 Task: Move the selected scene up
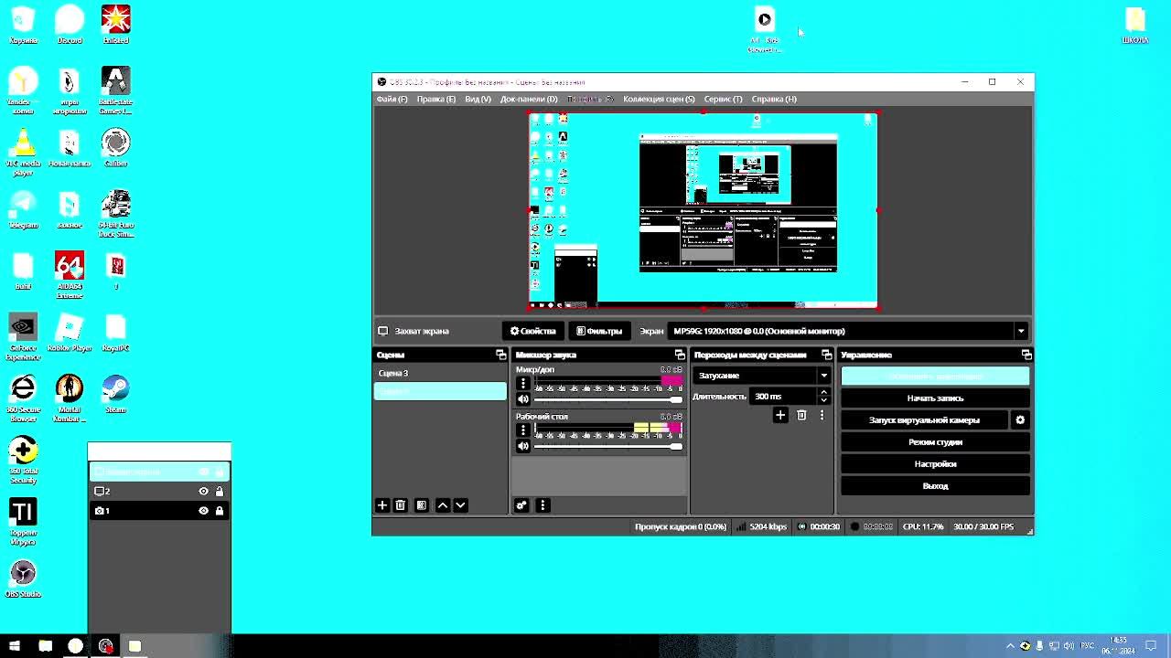[x=443, y=505]
